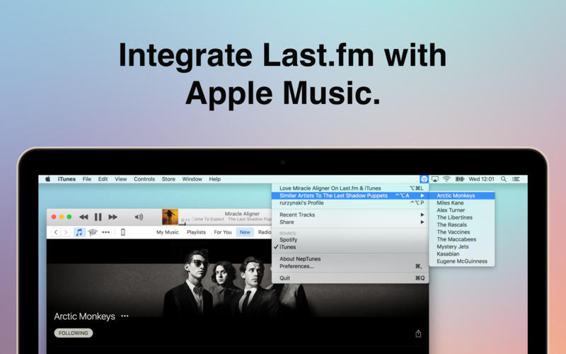Seek within the song progress bar
566x354 pixels.
tap(226, 224)
